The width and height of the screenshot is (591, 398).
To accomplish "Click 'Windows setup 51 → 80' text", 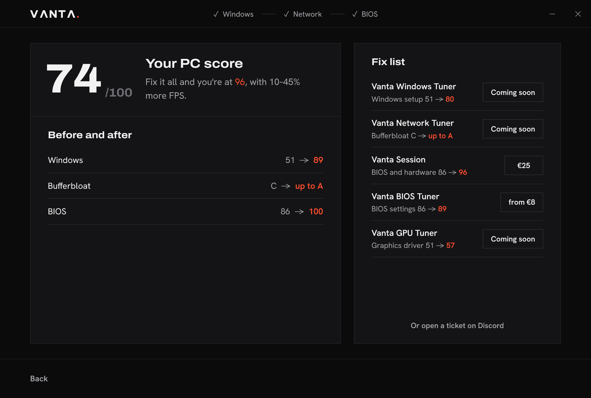I will (x=413, y=99).
